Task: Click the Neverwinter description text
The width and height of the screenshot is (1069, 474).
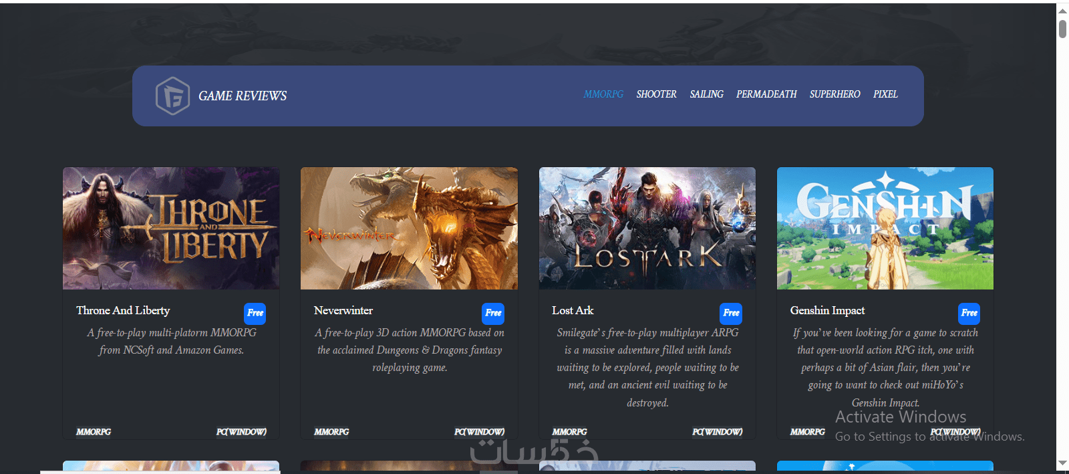Action: (410, 350)
